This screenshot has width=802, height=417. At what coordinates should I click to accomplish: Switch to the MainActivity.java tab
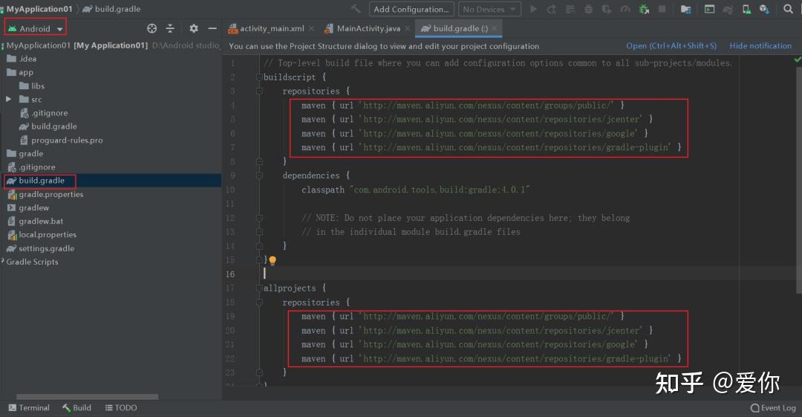click(x=368, y=28)
